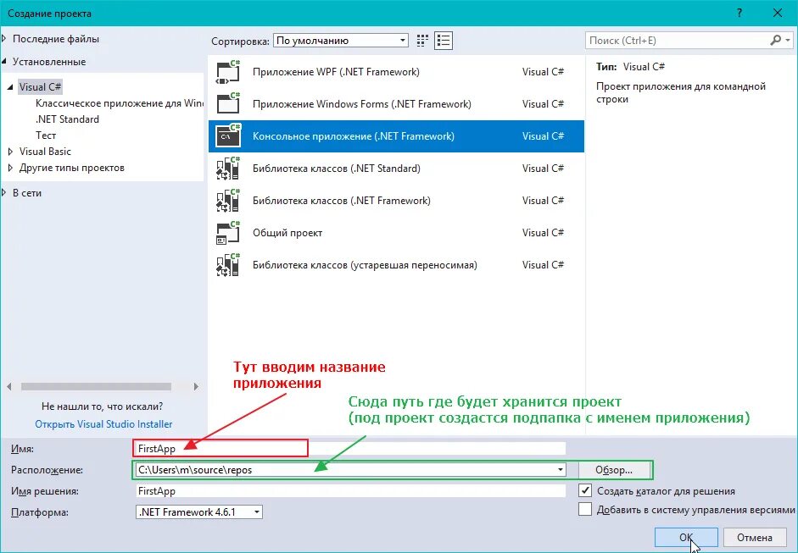Open the .NET Framework 4.6.1 platform dropdown
The height and width of the screenshot is (553, 798).
click(199, 512)
